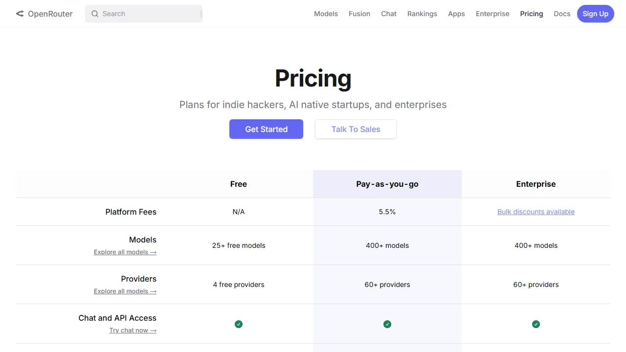Click Enterprise 60+ providers cell
The image size is (626, 352).
[536, 285]
